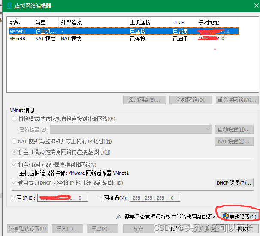Select the NAT 模式 radio button

pyautogui.click(x=14, y=141)
